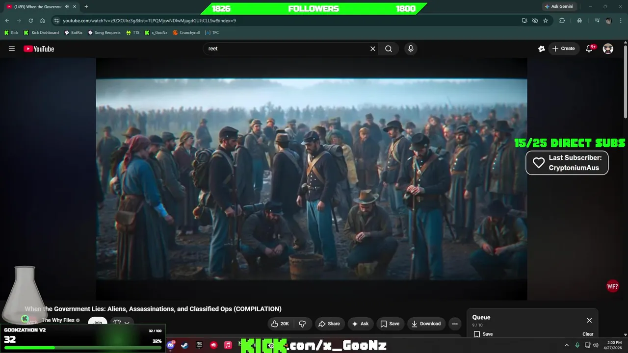Viewport: 628px width, 353px height.
Task: Open more actions ellipsis menu
Action: pos(455,324)
